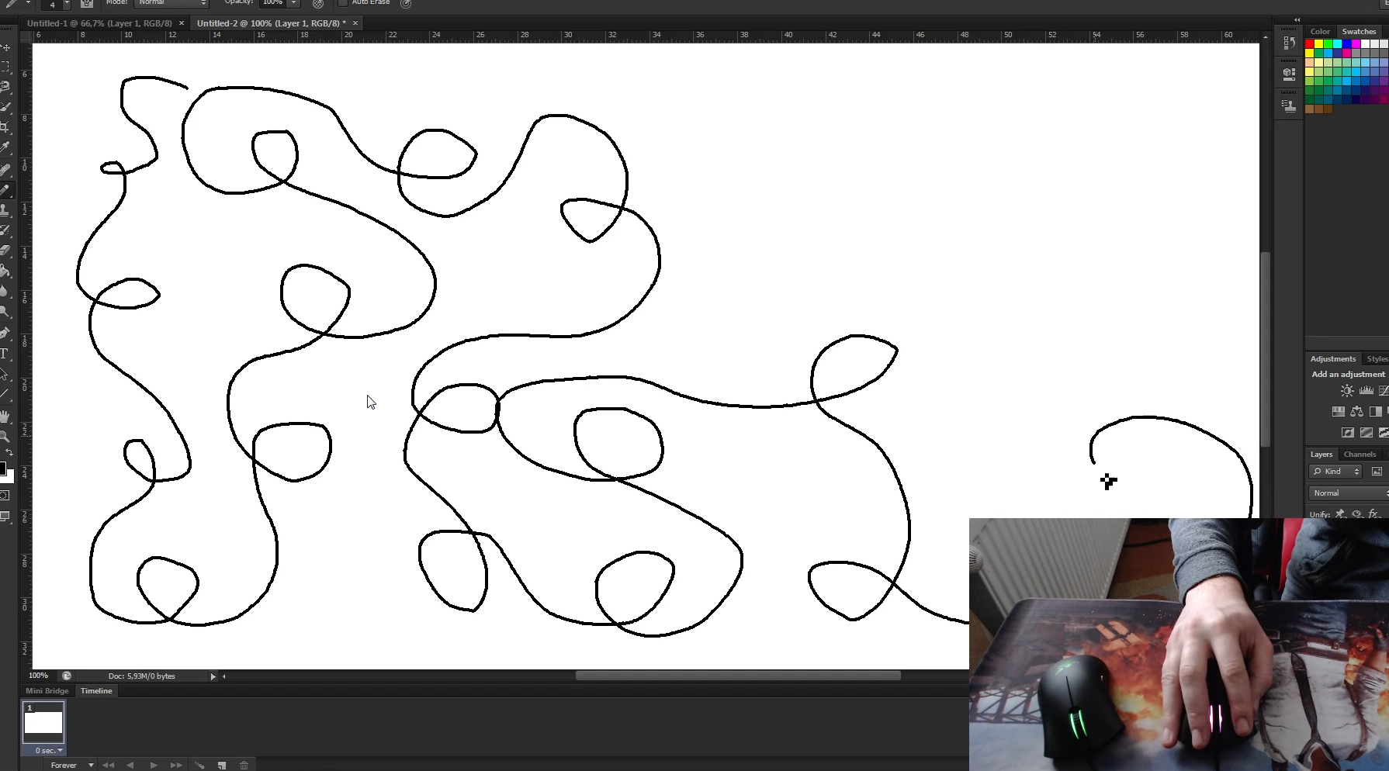This screenshot has height=771, width=1389.
Task: Select the Pencil tool in the toolbox
Action: click(5, 189)
